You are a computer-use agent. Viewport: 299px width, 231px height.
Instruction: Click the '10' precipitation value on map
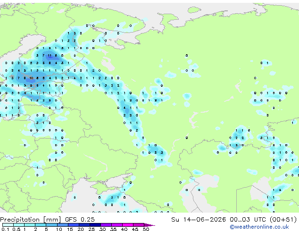(31, 78)
